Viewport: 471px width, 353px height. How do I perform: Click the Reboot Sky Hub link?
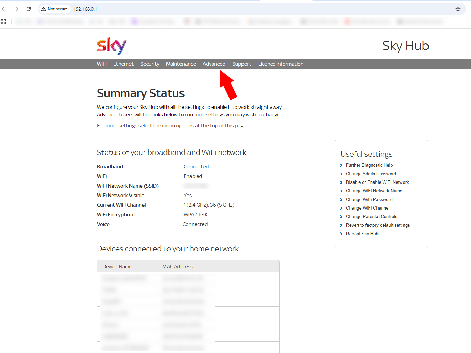[x=362, y=234]
